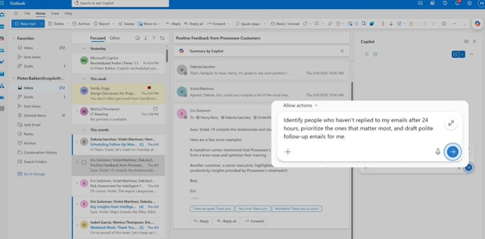Viewport: 485px width, 239px height.
Task: Open the Deleted Items folder
Action: [x=35, y=116]
